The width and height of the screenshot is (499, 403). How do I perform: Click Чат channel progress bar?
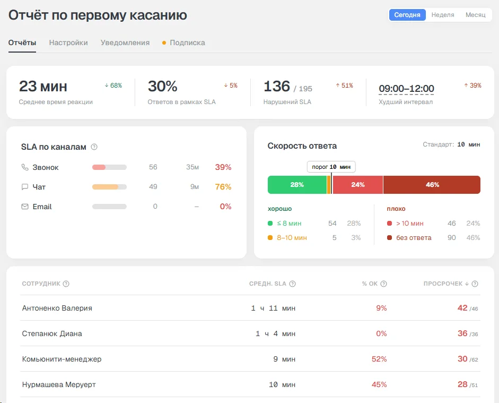coord(109,187)
